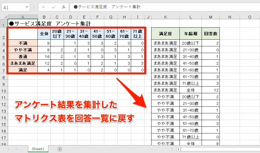This screenshot has width=260, height=153.
Task: Select 61-70歳 cell in row 8
Action: click(191, 77)
